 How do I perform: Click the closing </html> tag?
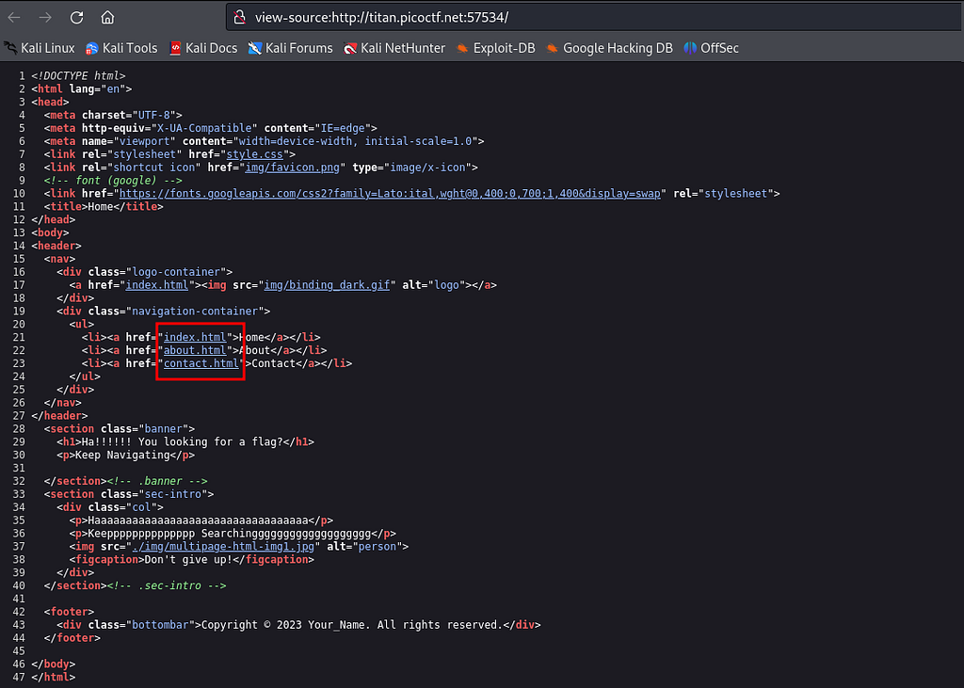[54, 677]
